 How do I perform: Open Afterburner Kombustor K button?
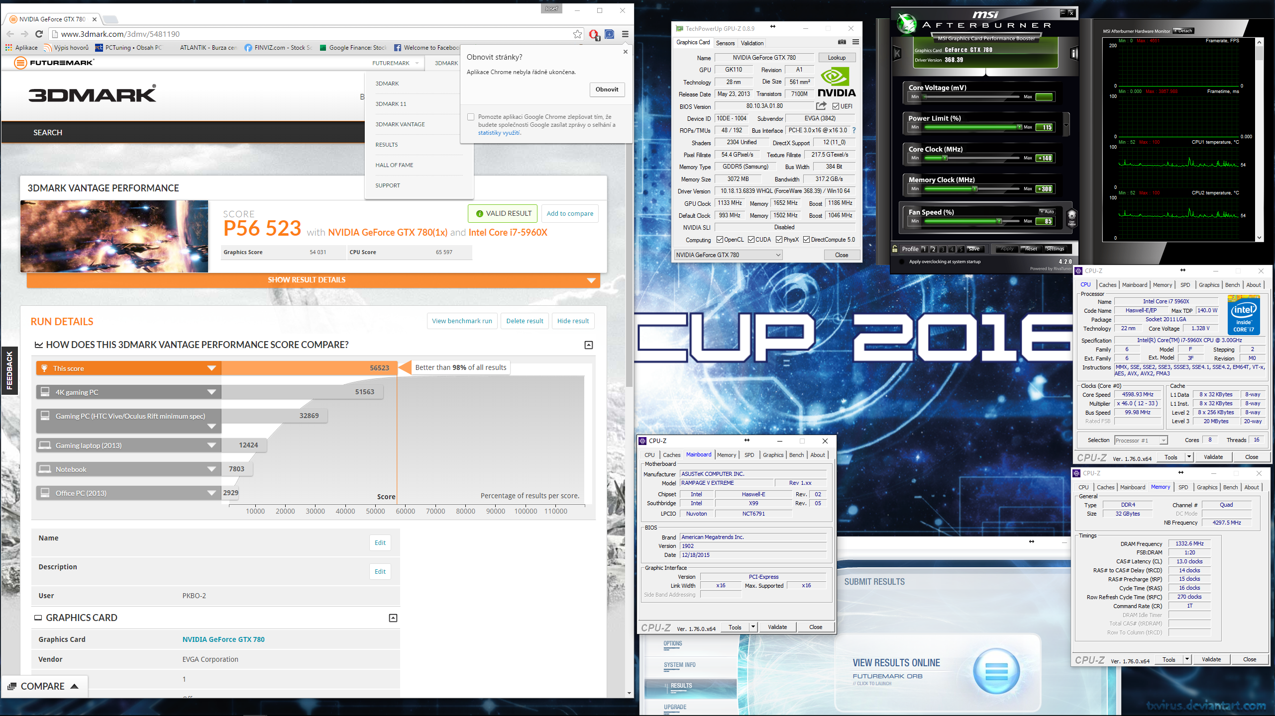click(897, 53)
